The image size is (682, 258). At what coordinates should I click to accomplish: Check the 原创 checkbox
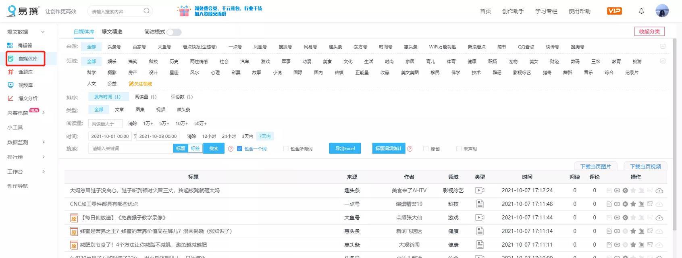[x=426, y=149]
